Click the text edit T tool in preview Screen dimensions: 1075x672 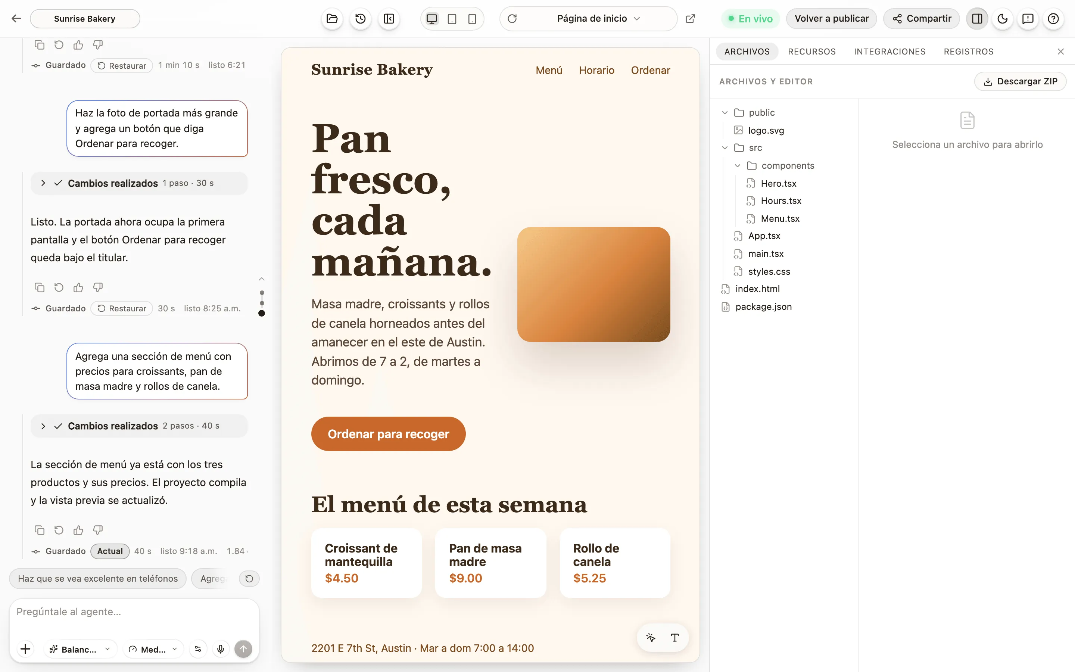tap(675, 637)
